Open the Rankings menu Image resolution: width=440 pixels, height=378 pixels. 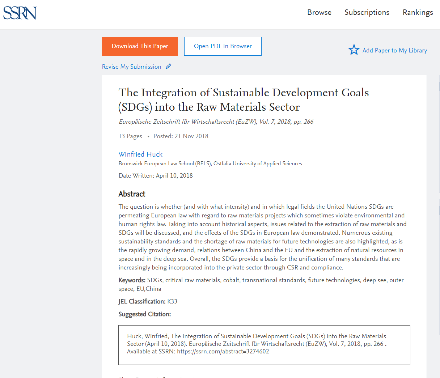click(418, 12)
